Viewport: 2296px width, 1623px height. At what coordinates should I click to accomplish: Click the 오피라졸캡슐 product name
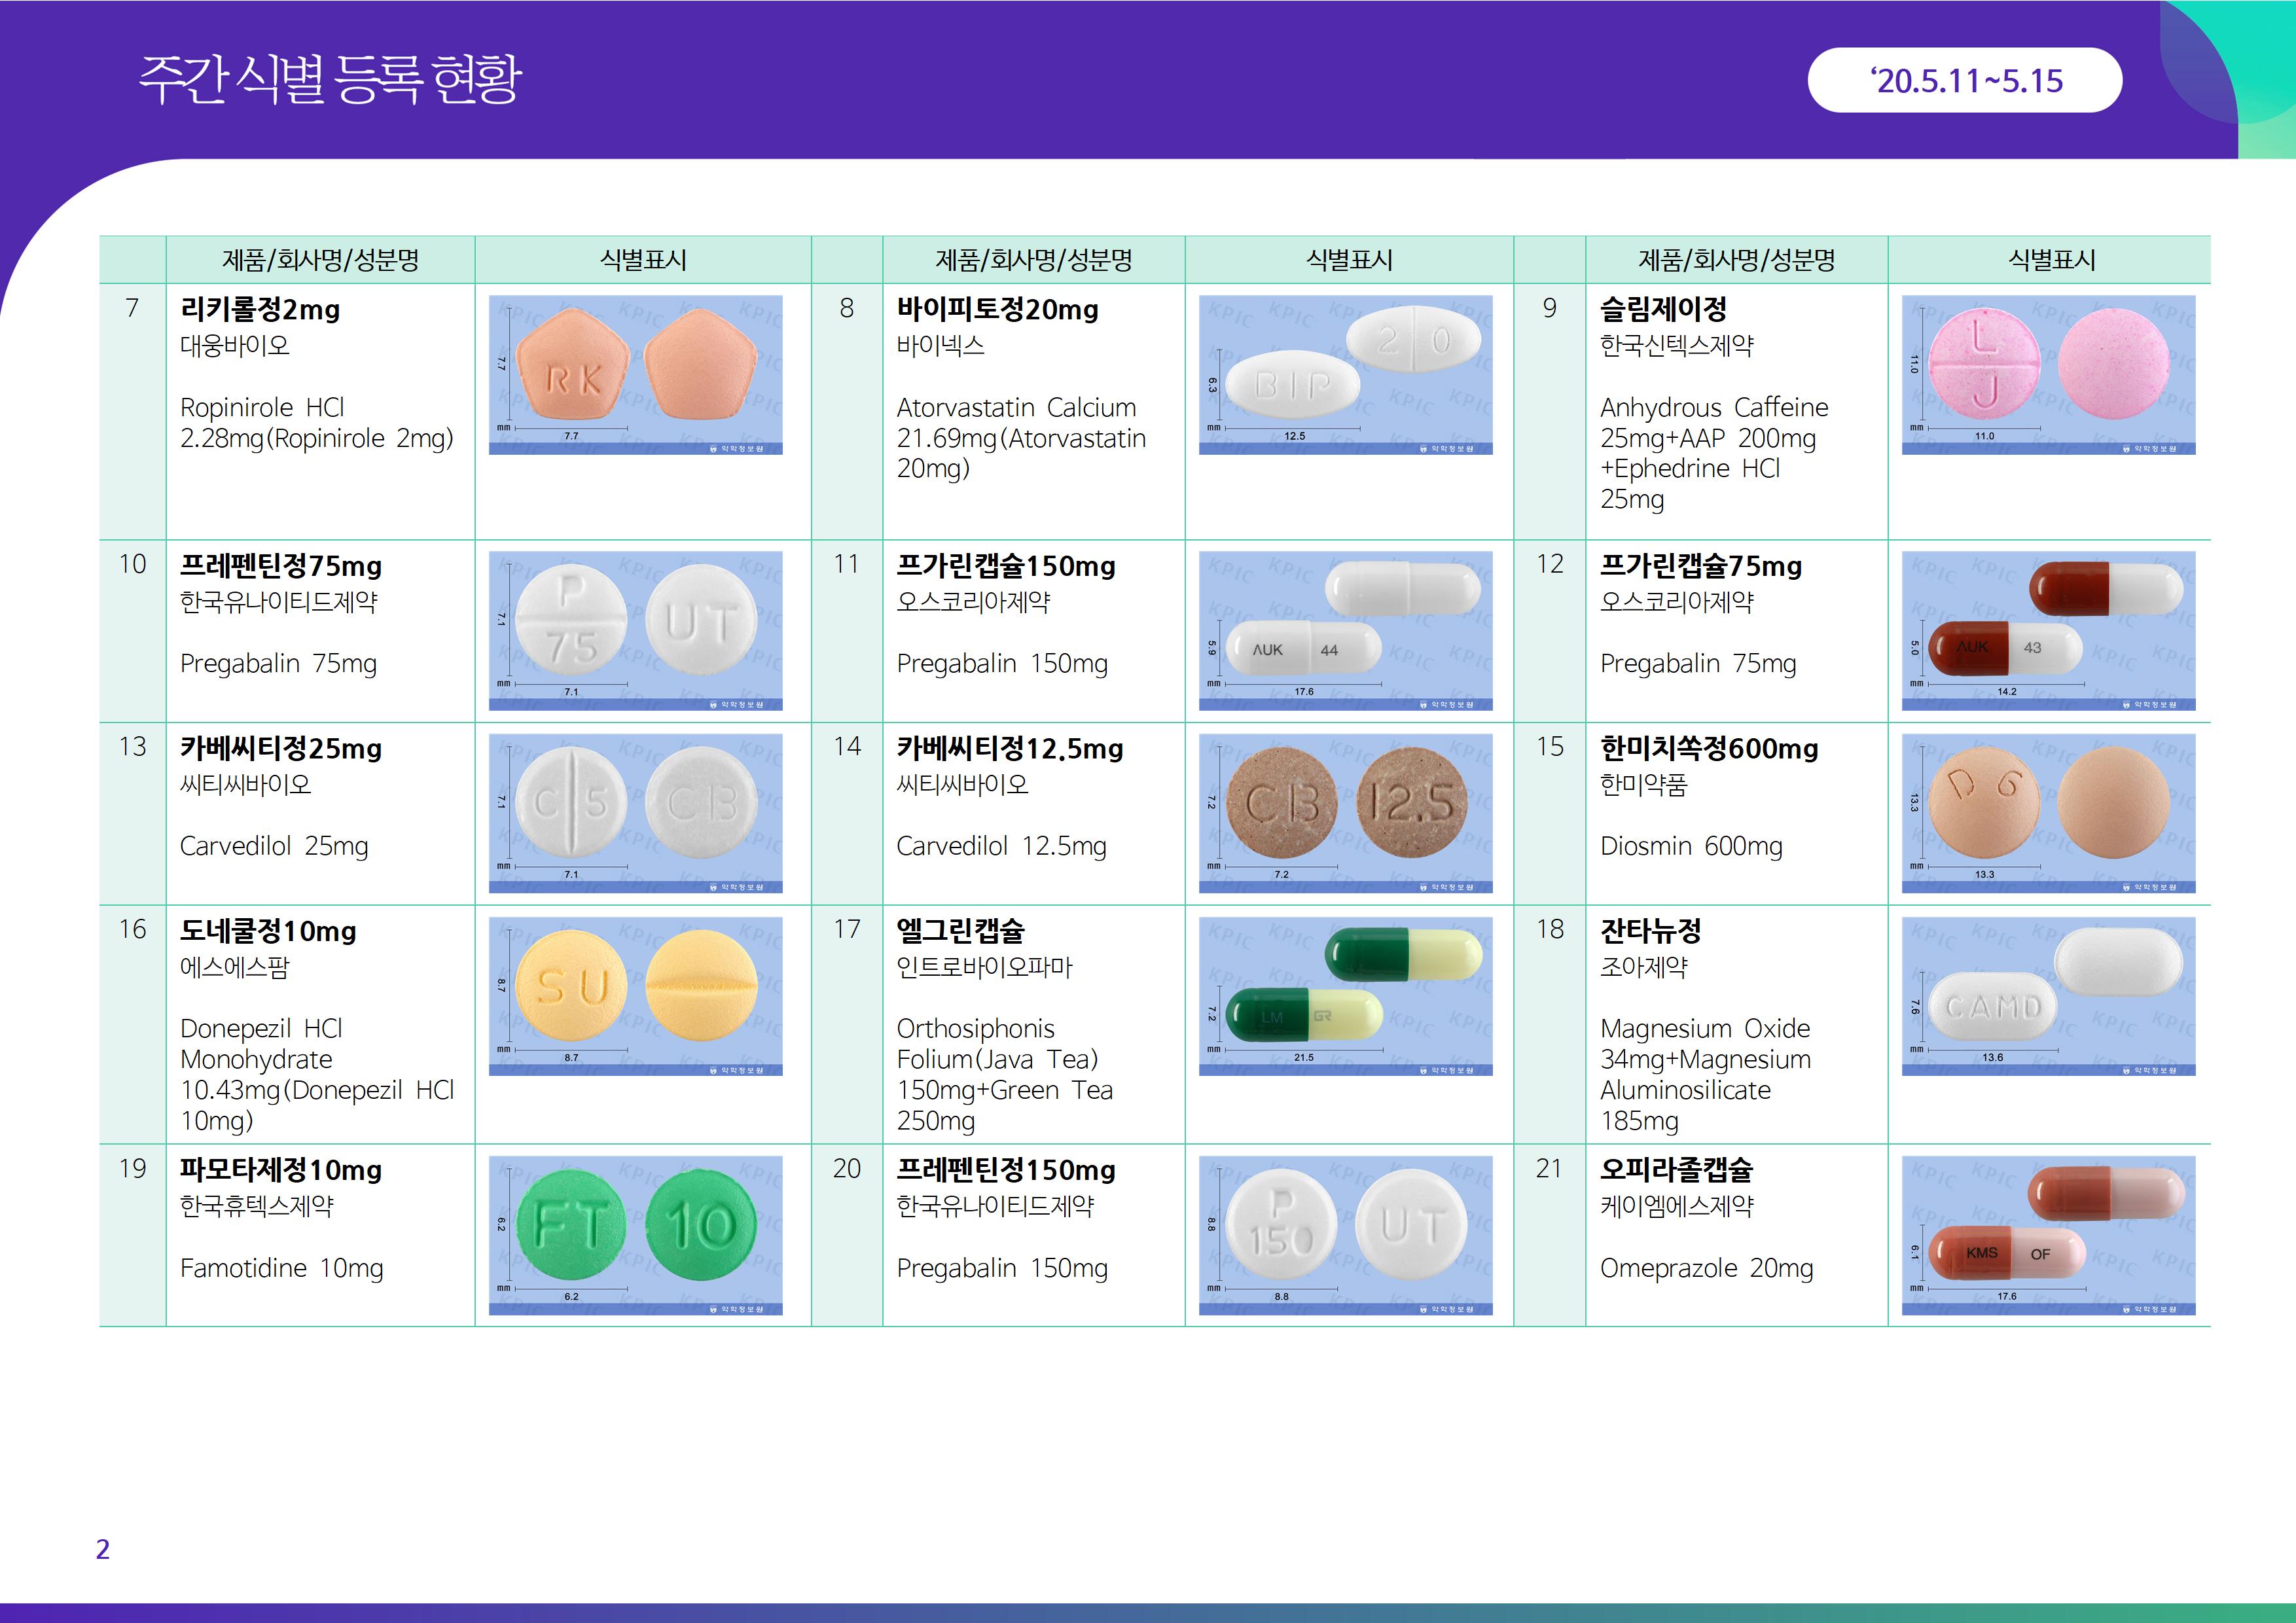pos(1676,1169)
